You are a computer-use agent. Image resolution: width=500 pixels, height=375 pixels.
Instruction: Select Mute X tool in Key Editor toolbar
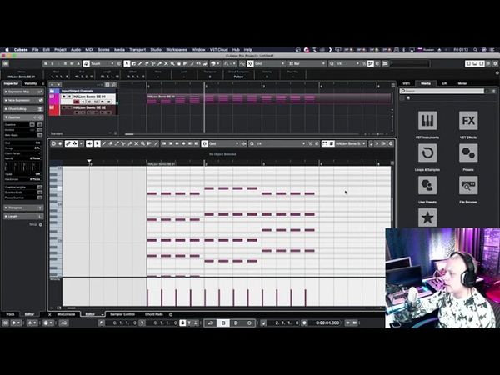136,144
